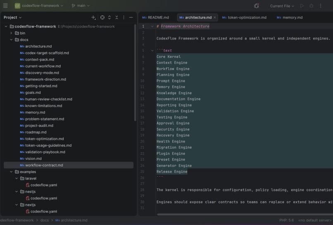Viewport: 333px width, 225px height.
Task: Switch to the memory.md editor tab
Action: pos(290,17)
